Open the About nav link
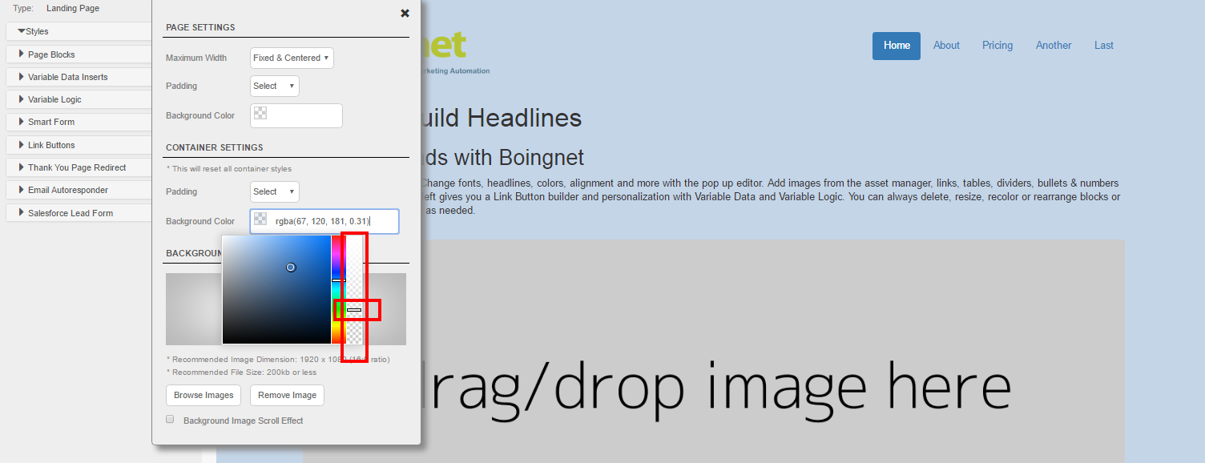The height and width of the screenshot is (463, 1205). click(946, 46)
